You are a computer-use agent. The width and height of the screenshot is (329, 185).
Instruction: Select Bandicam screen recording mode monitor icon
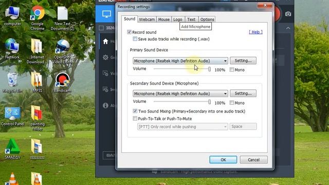click(106, 14)
